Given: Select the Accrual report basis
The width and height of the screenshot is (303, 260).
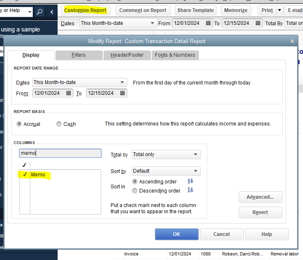Looking at the screenshot, I should pyautogui.click(x=19, y=124).
